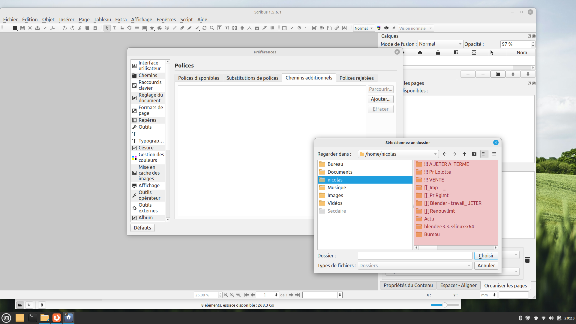Select the Table tool
This screenshot has width=576, height=324.
tap(137, 28)
